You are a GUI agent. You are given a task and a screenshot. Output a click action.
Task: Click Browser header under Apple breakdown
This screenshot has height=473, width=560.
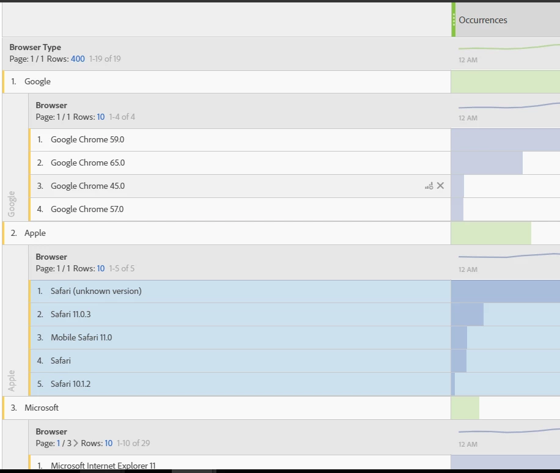point(51,257)
